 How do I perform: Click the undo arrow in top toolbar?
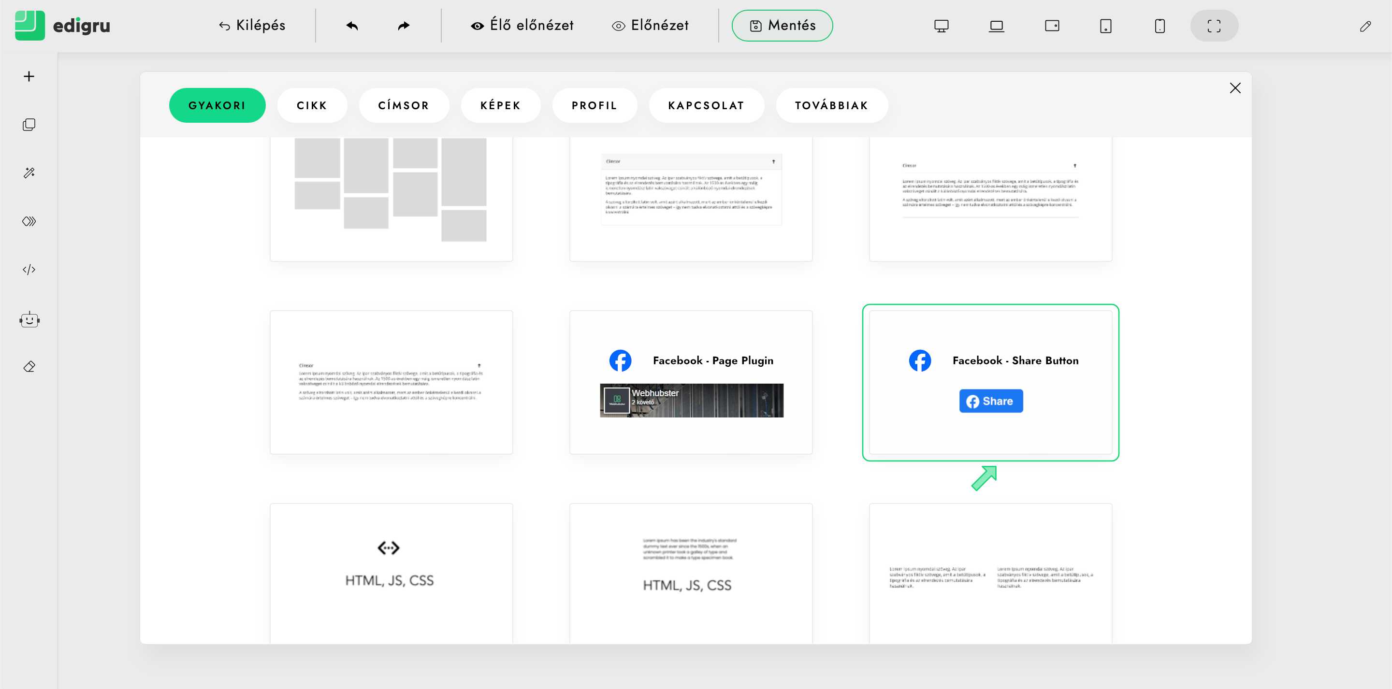click(352, 26)
